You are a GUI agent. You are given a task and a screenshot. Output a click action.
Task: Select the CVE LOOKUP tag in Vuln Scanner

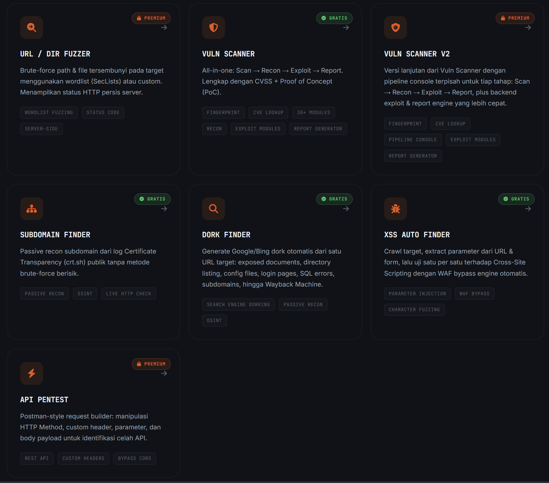268,113
